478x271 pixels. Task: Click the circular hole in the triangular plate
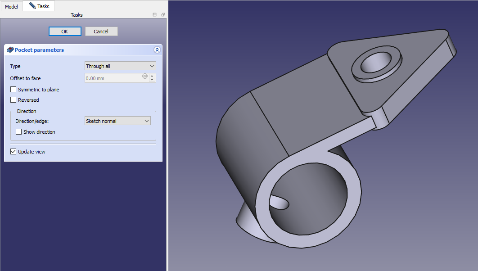coord(375,62)
